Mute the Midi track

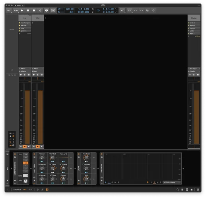tap(42, 75)
